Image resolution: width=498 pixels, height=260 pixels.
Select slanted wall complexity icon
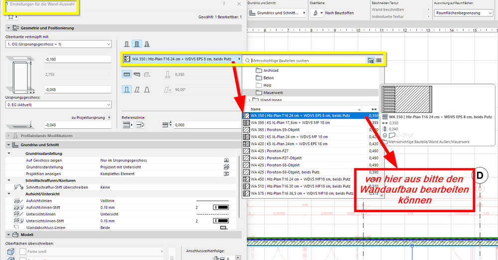coord(137,90)
